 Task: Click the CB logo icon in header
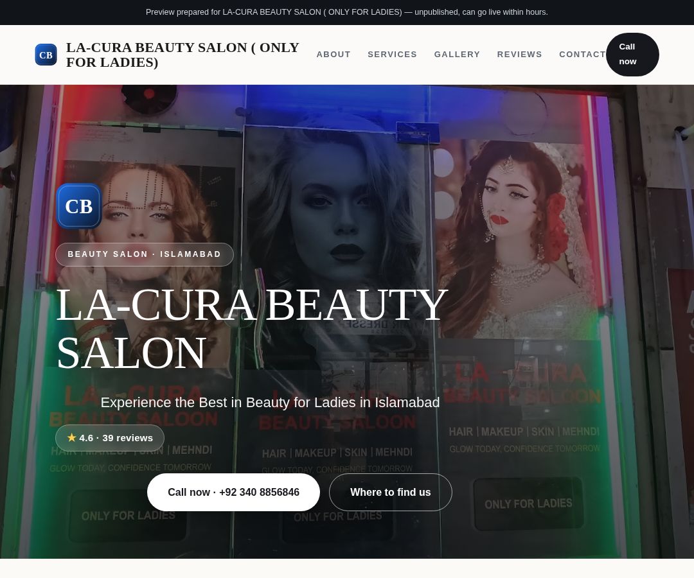point(46,55)
